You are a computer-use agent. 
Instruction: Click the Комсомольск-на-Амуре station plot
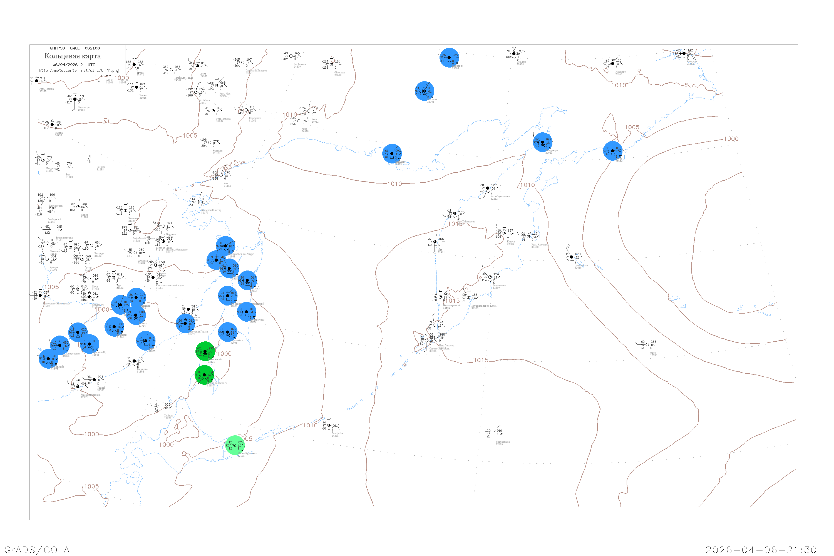pos(153,277)
